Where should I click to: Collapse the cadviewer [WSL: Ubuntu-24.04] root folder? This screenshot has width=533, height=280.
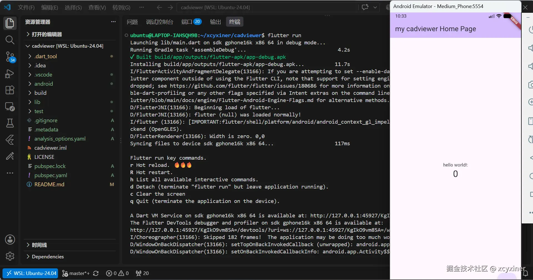[70, 46]
